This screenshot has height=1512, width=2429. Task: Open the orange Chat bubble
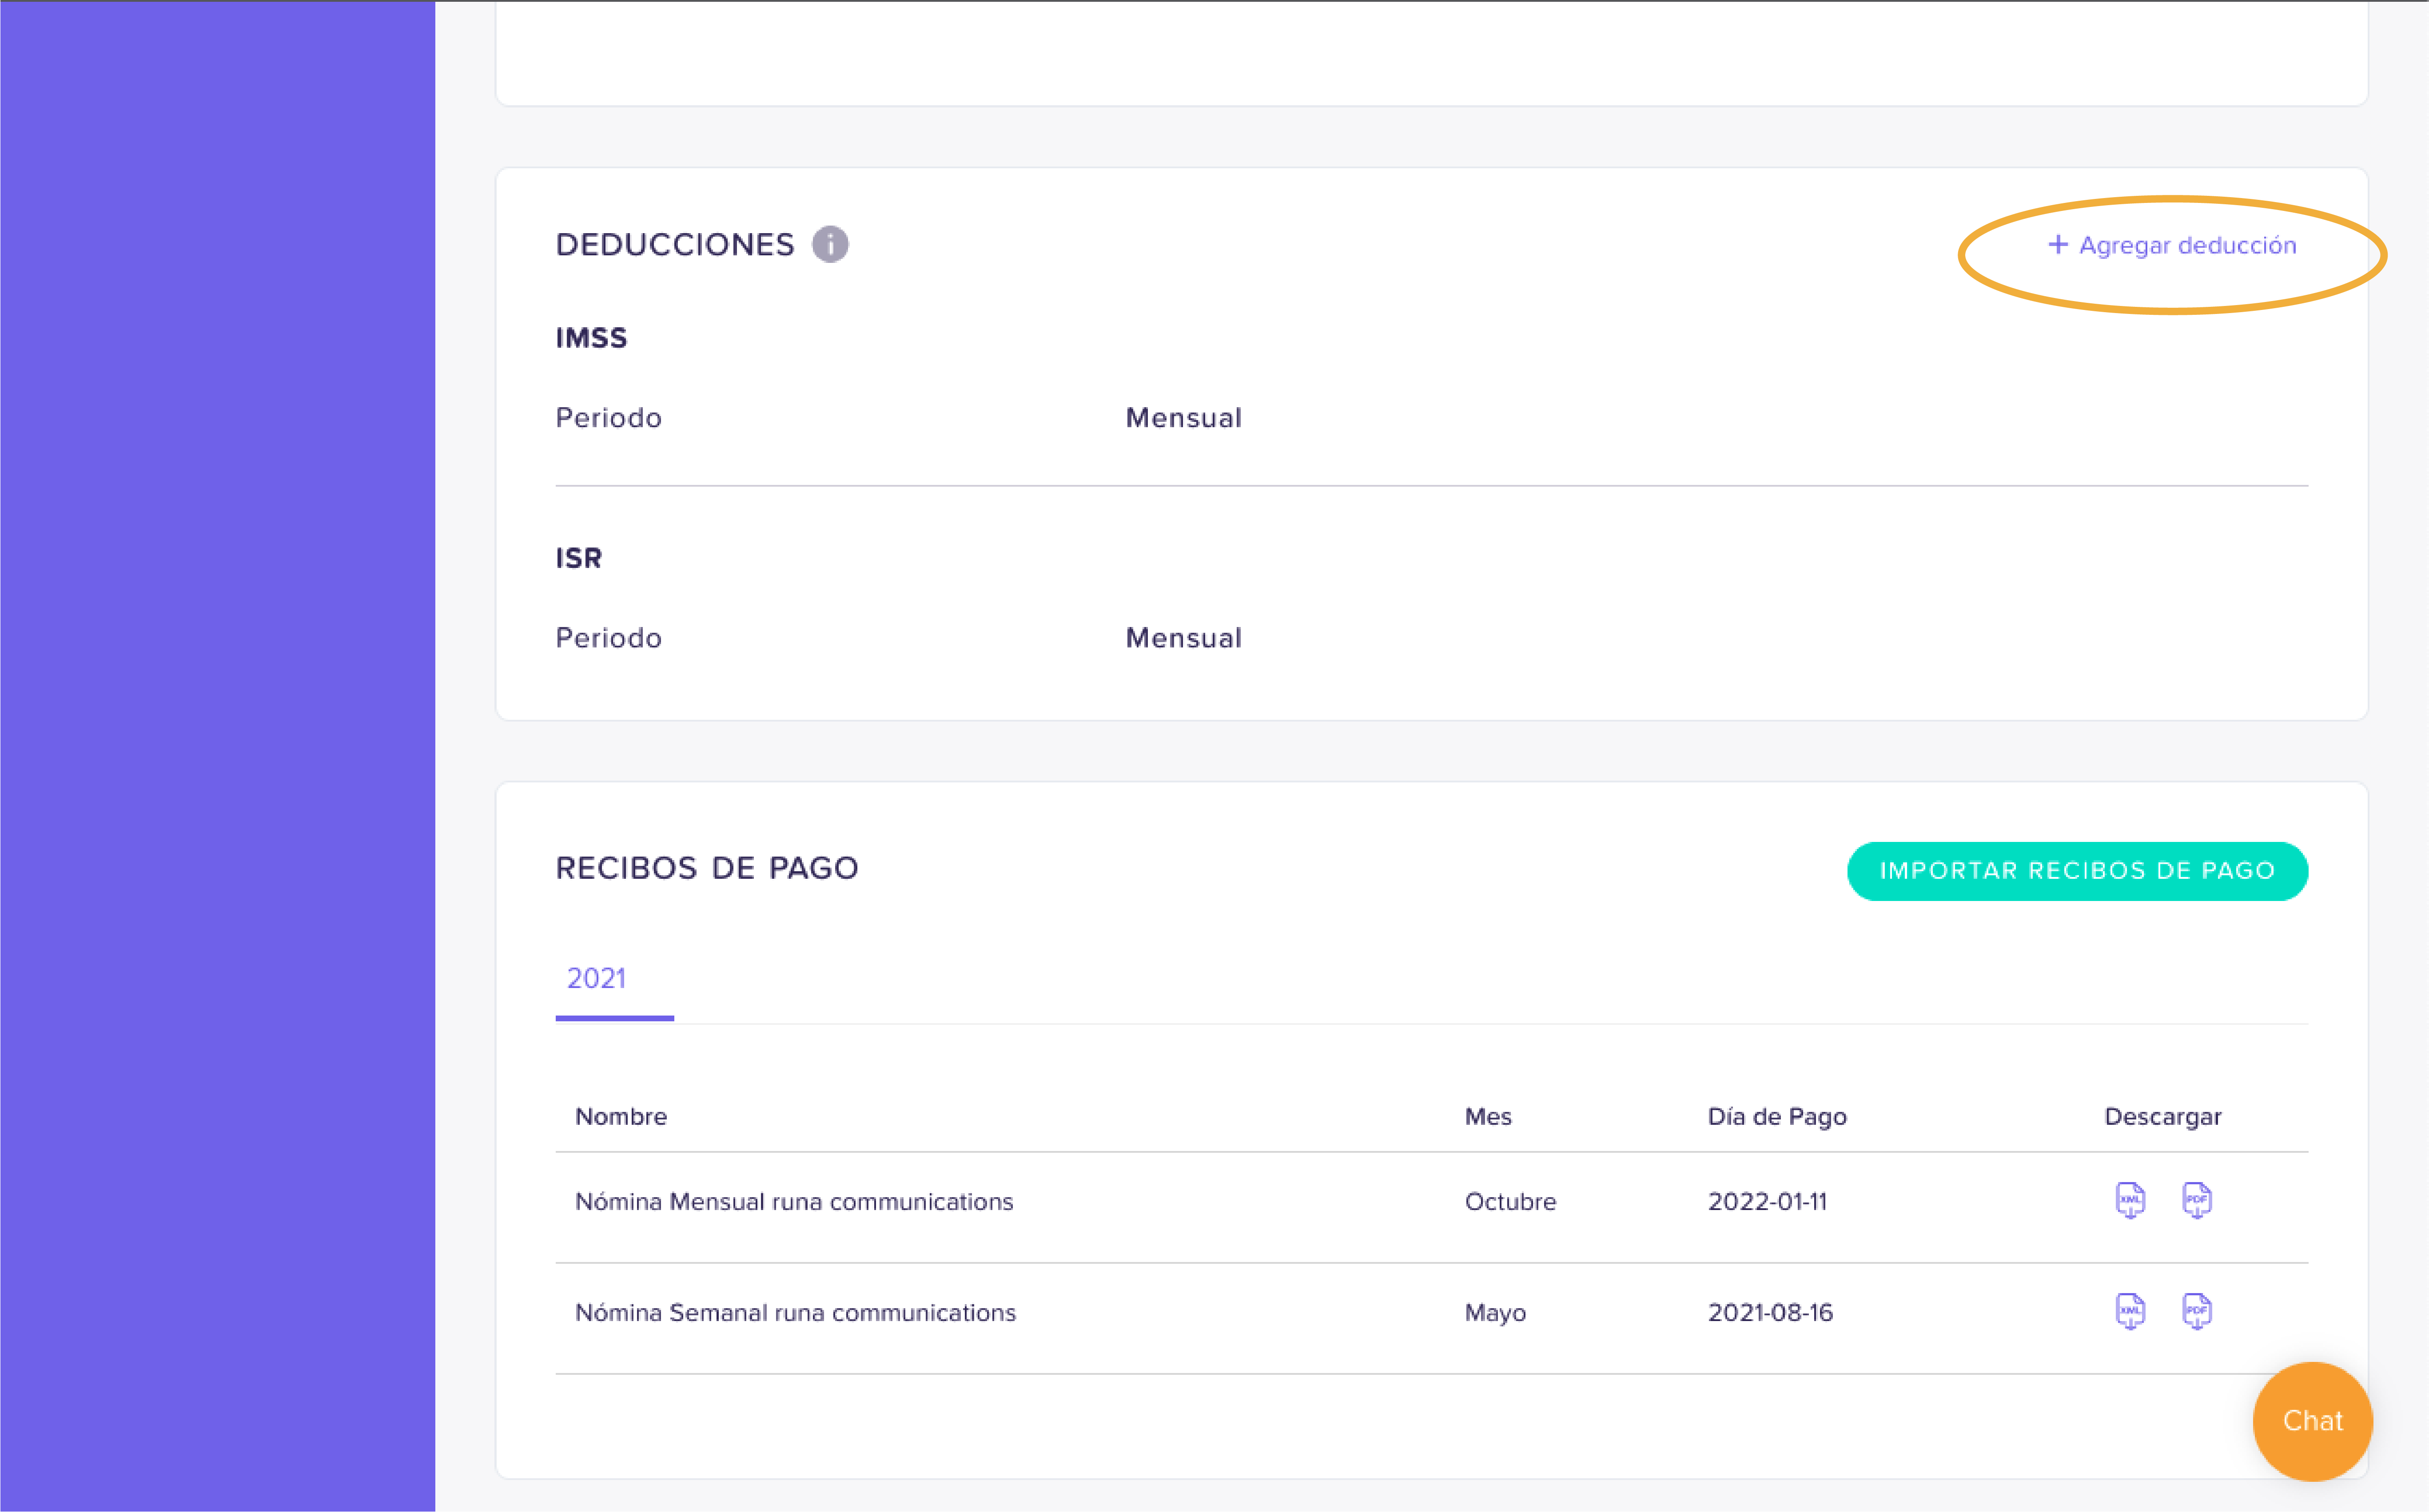tap(2312, 1421)
